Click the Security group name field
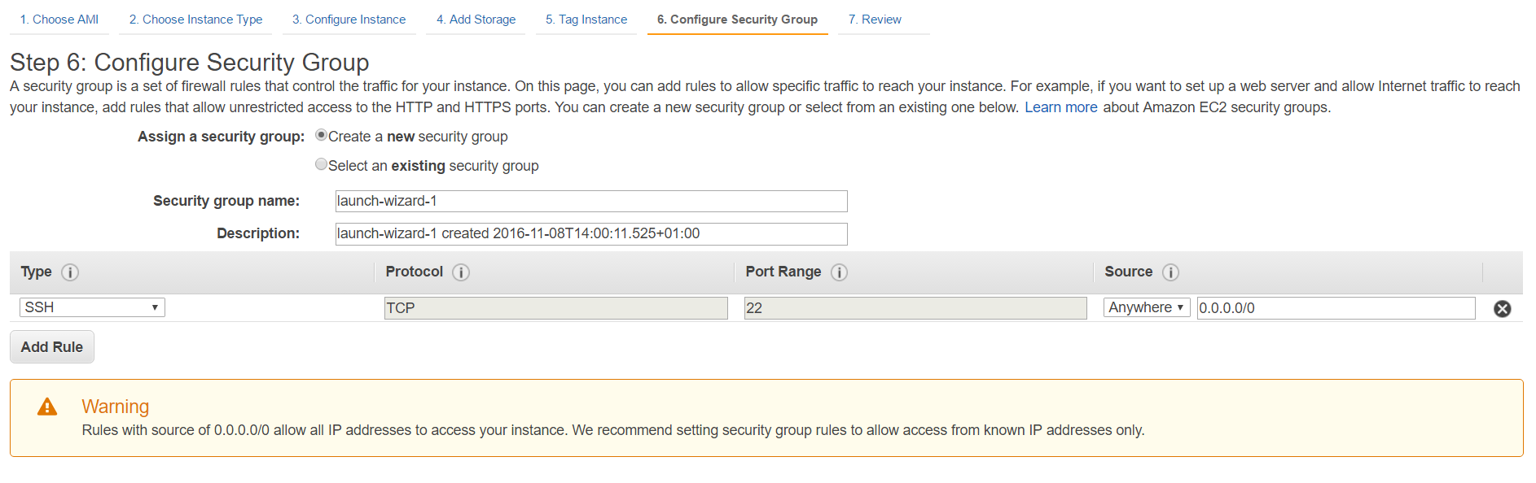The image size is (1536, 483). [x=591, y=201]
